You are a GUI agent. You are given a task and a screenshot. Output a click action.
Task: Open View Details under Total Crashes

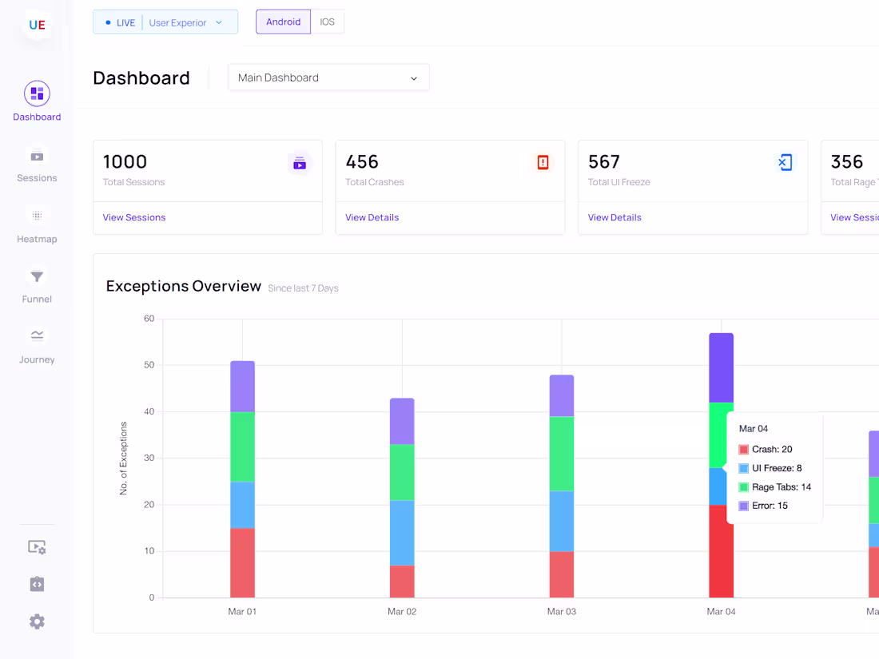pos(372,217)
